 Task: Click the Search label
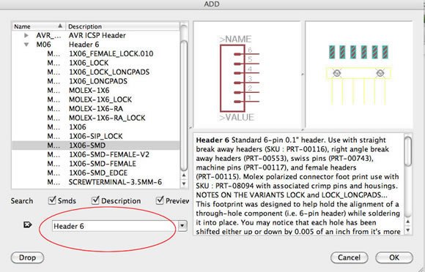(x=22, y=201)
